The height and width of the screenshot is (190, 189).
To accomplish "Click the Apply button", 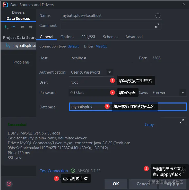I will (173, 184).
